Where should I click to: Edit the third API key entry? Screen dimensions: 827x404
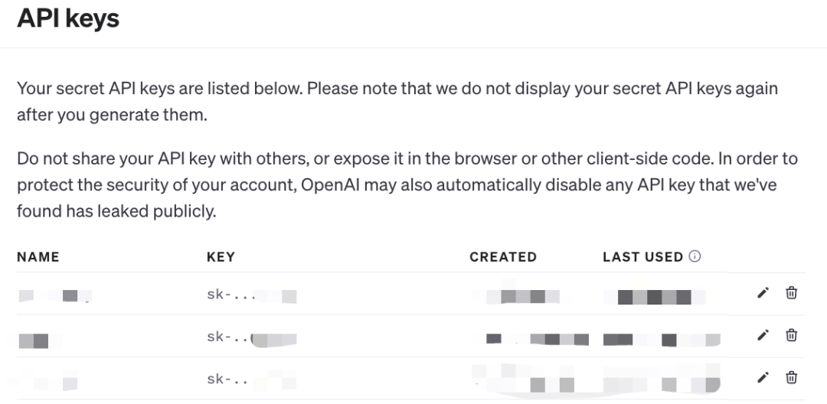tap(763, 377)
